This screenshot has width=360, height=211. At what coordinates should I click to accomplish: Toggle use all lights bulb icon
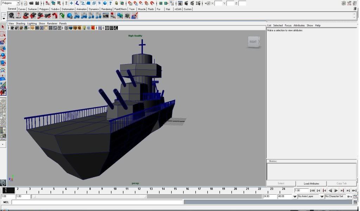tap(84, 28)
